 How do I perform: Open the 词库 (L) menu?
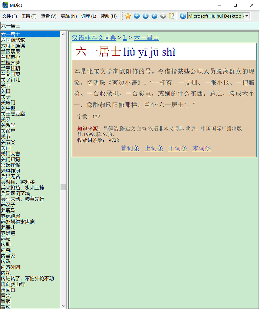[89, 16]
